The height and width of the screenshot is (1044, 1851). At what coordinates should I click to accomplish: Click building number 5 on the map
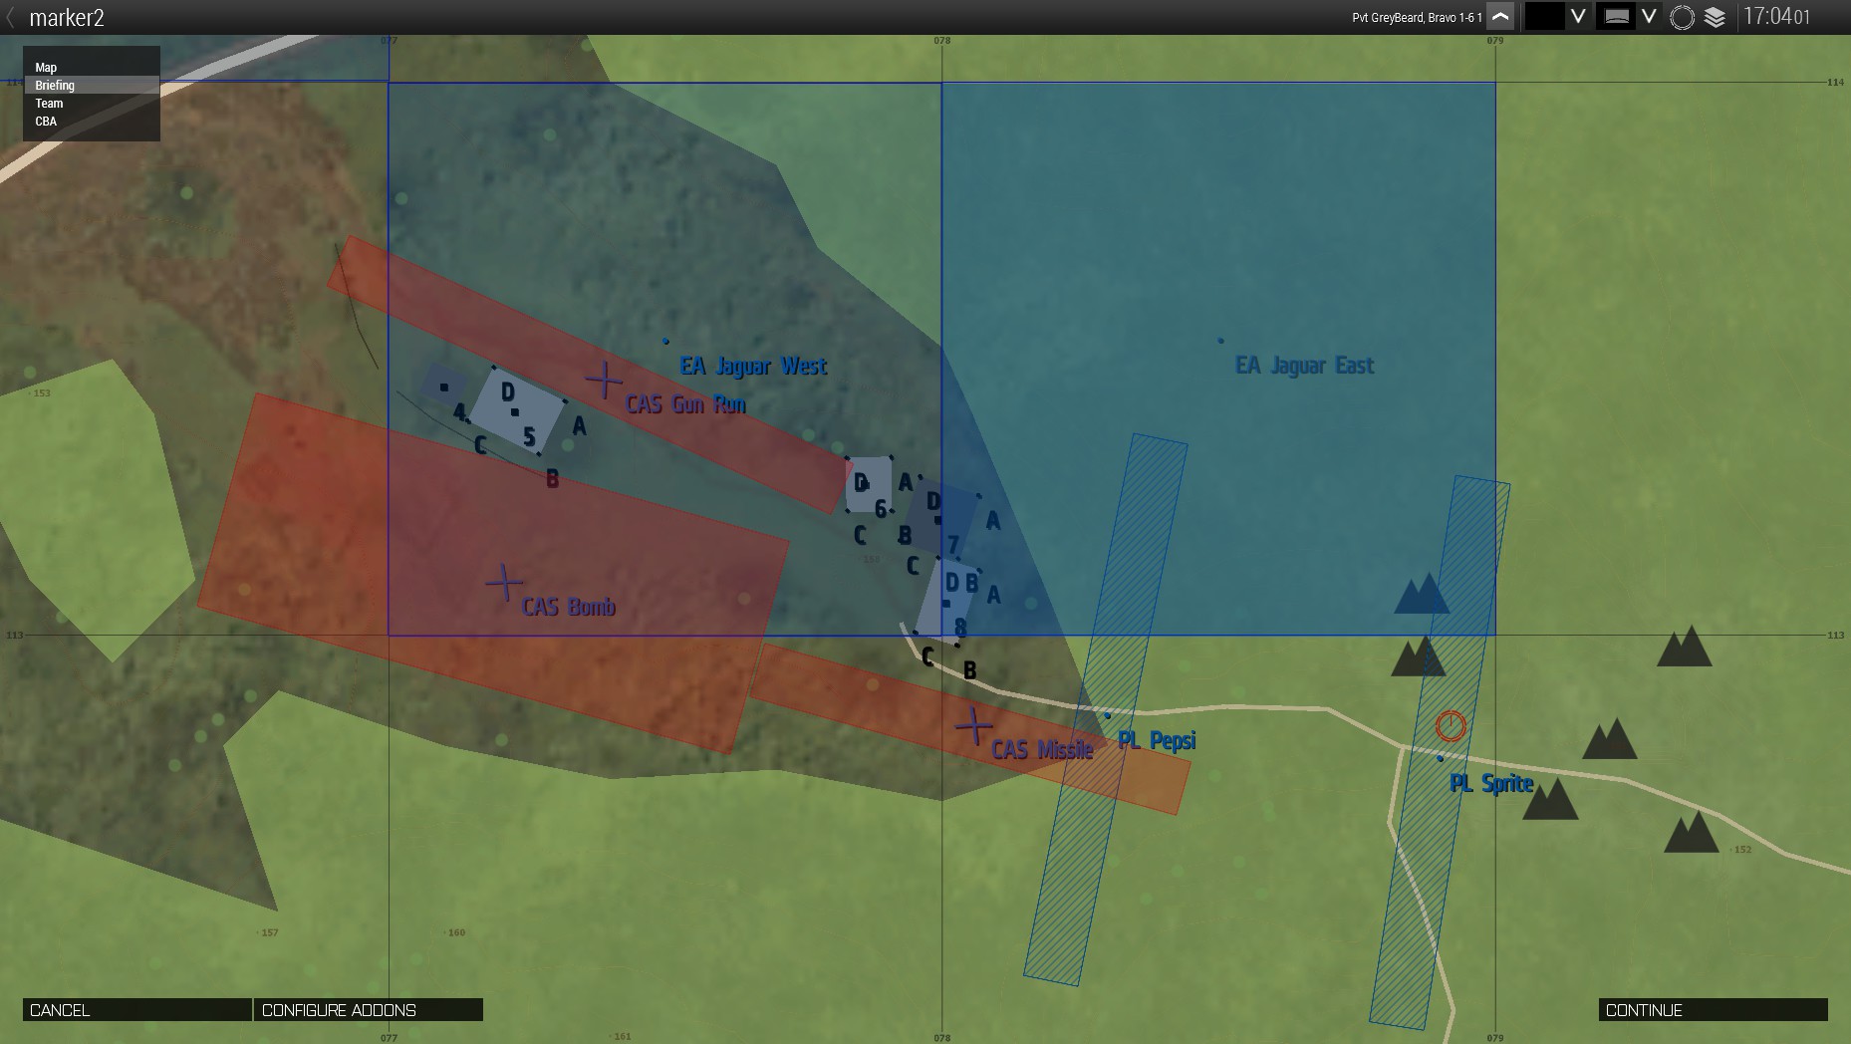click(529, 437)
